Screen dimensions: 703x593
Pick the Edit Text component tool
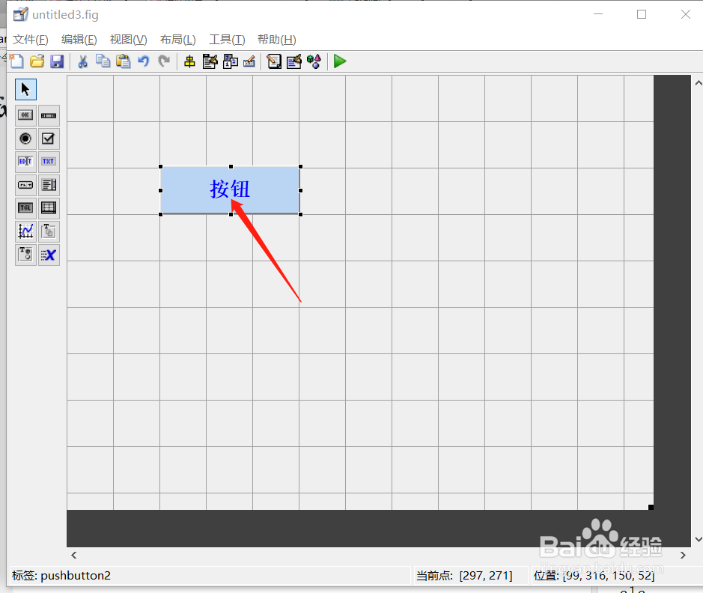(25, 162)
